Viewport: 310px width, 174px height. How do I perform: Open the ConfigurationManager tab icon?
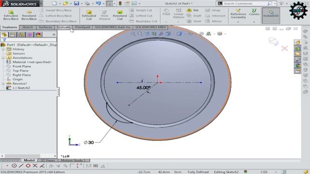pyautogui.click(x=21, y=35)
